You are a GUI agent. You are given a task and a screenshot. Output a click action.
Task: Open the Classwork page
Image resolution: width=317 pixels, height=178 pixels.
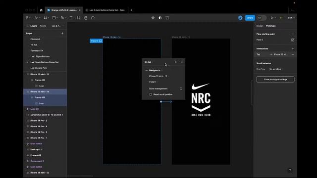pos(35,39)
